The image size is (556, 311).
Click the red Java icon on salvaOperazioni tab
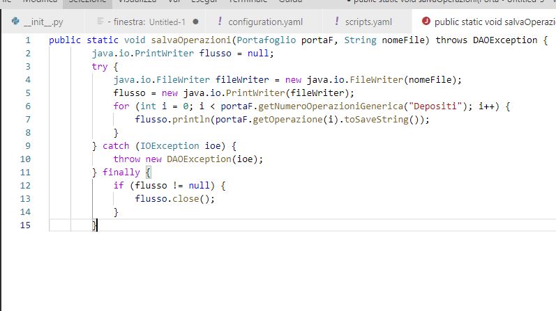[426, 22]
